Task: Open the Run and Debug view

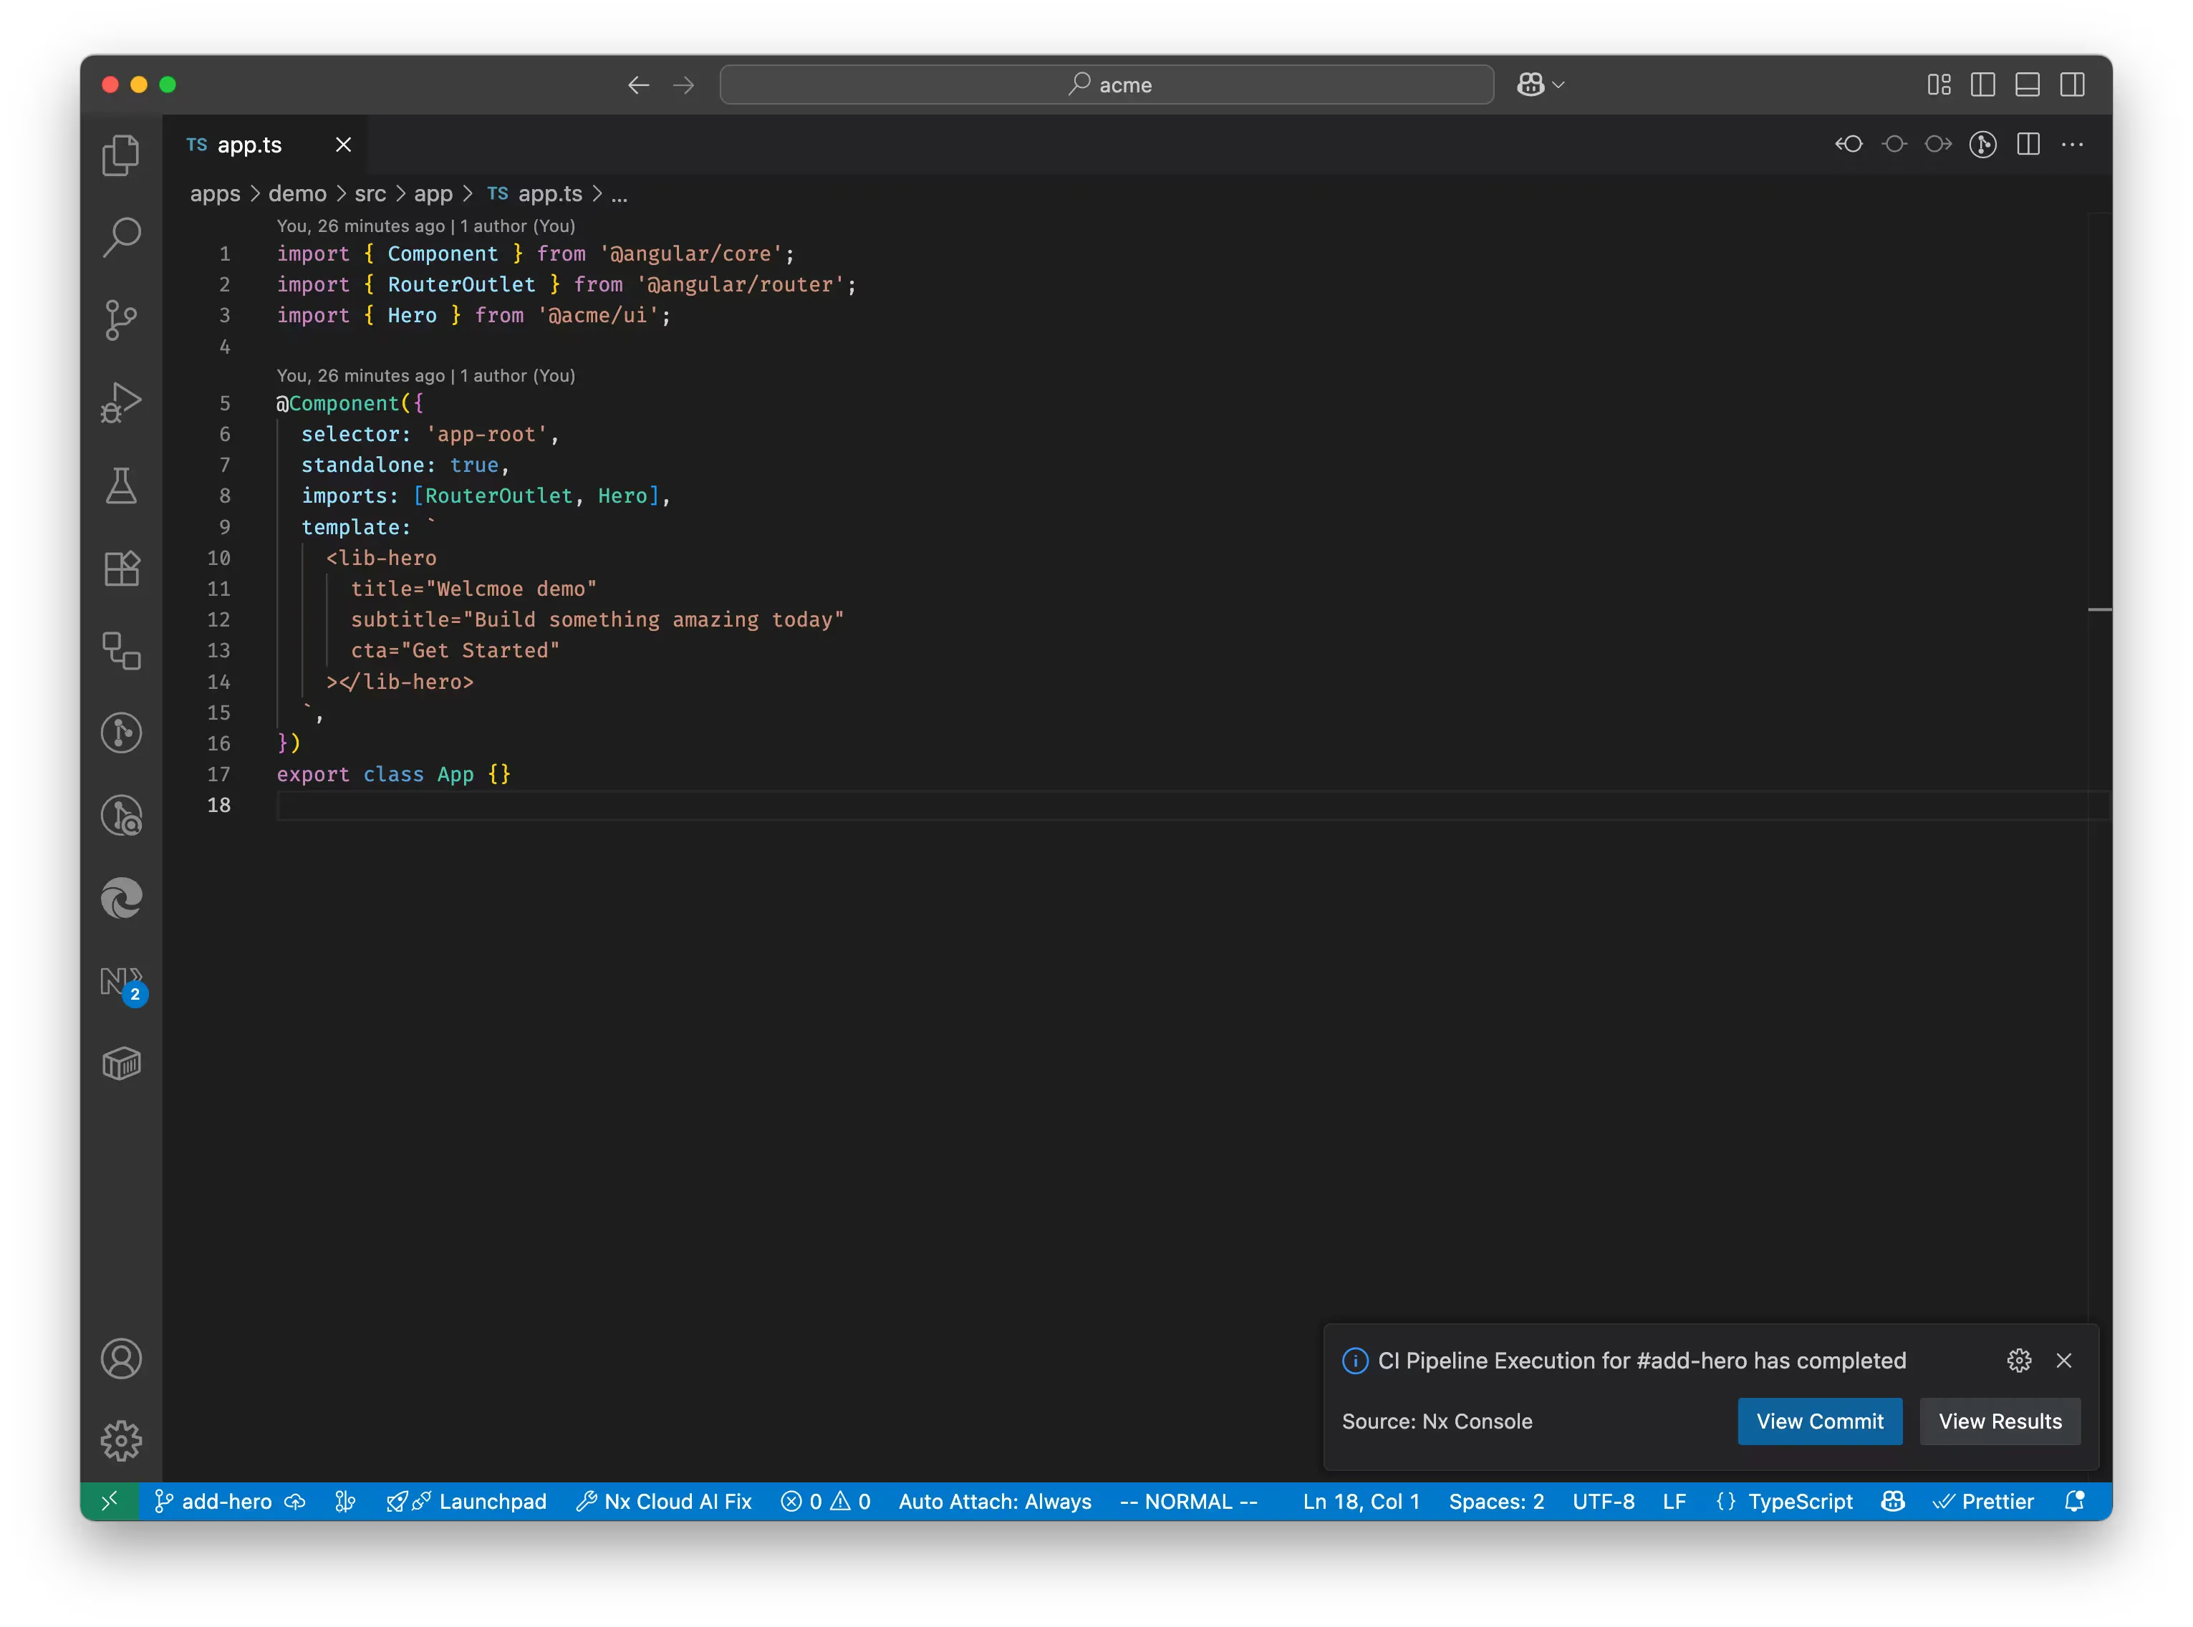Action: [121, 402]
